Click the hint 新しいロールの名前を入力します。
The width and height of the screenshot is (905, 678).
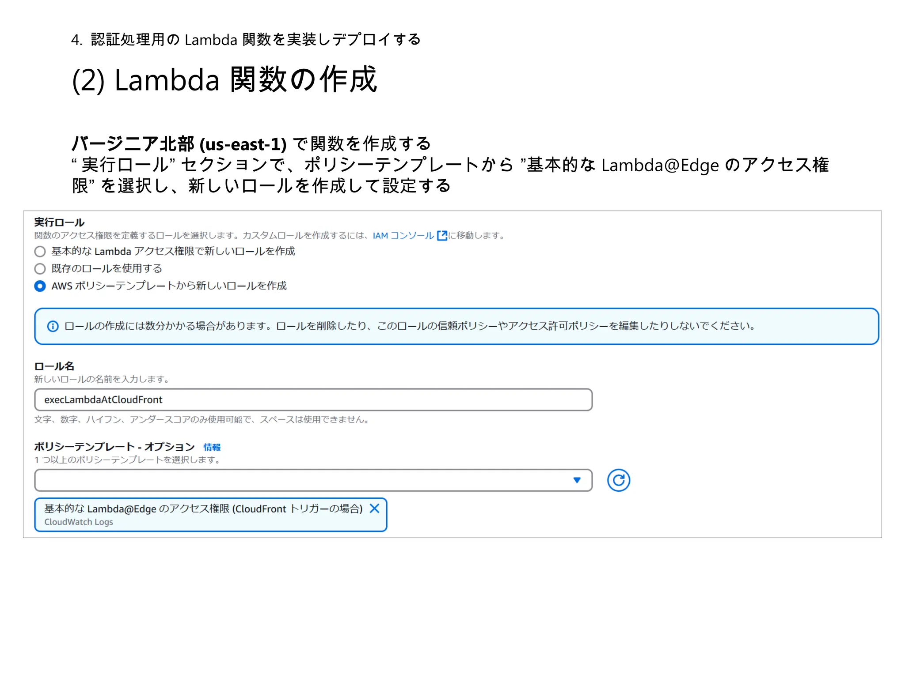(102, 379)
